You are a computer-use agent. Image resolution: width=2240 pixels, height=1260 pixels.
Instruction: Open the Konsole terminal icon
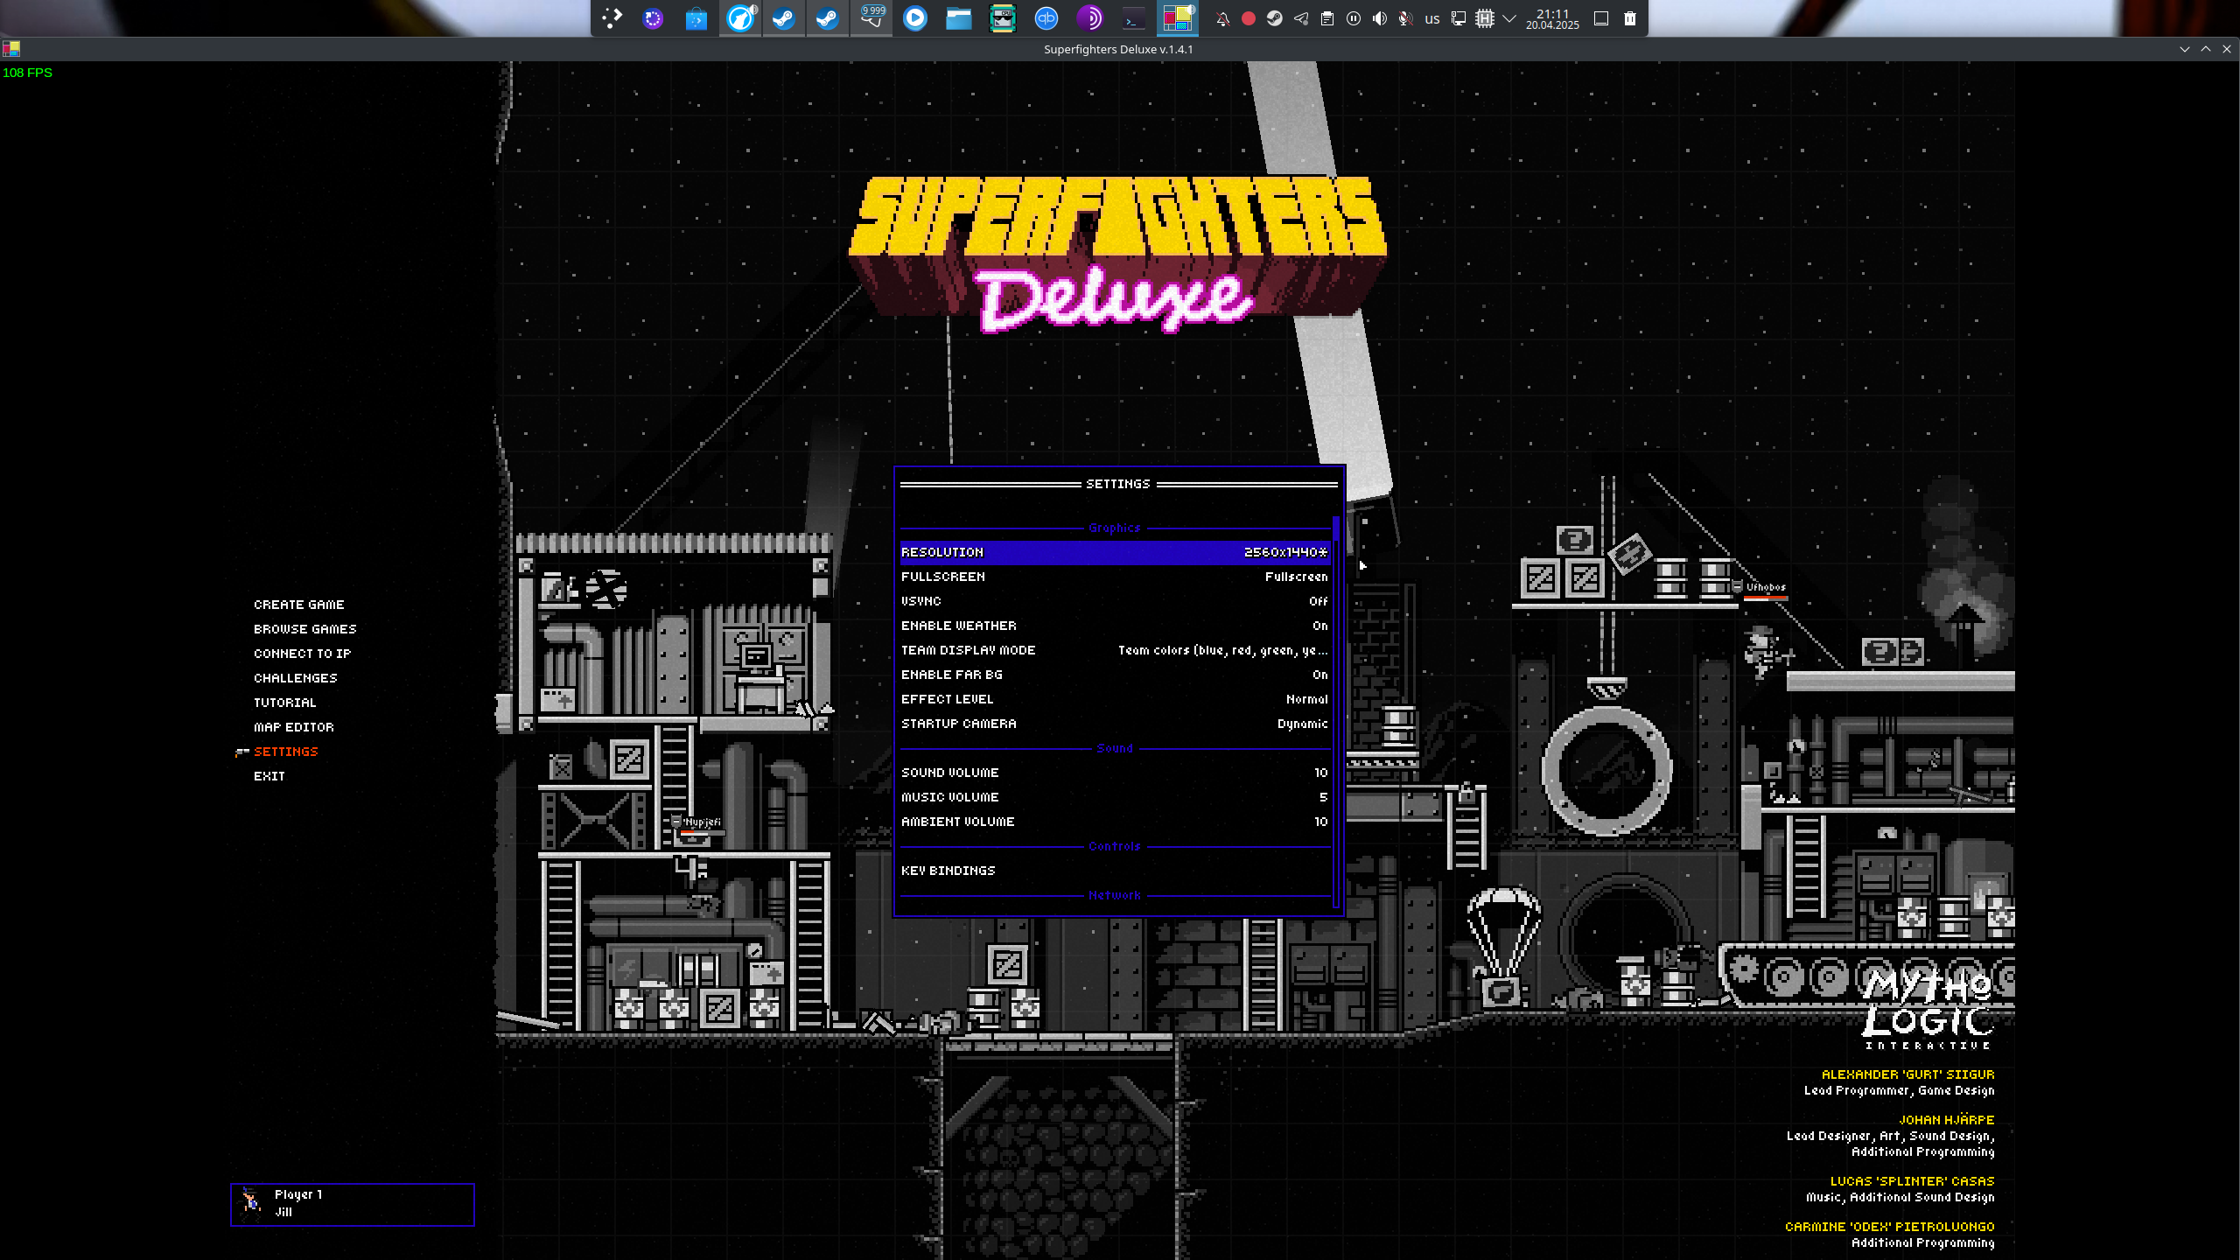click(1133, 18)
